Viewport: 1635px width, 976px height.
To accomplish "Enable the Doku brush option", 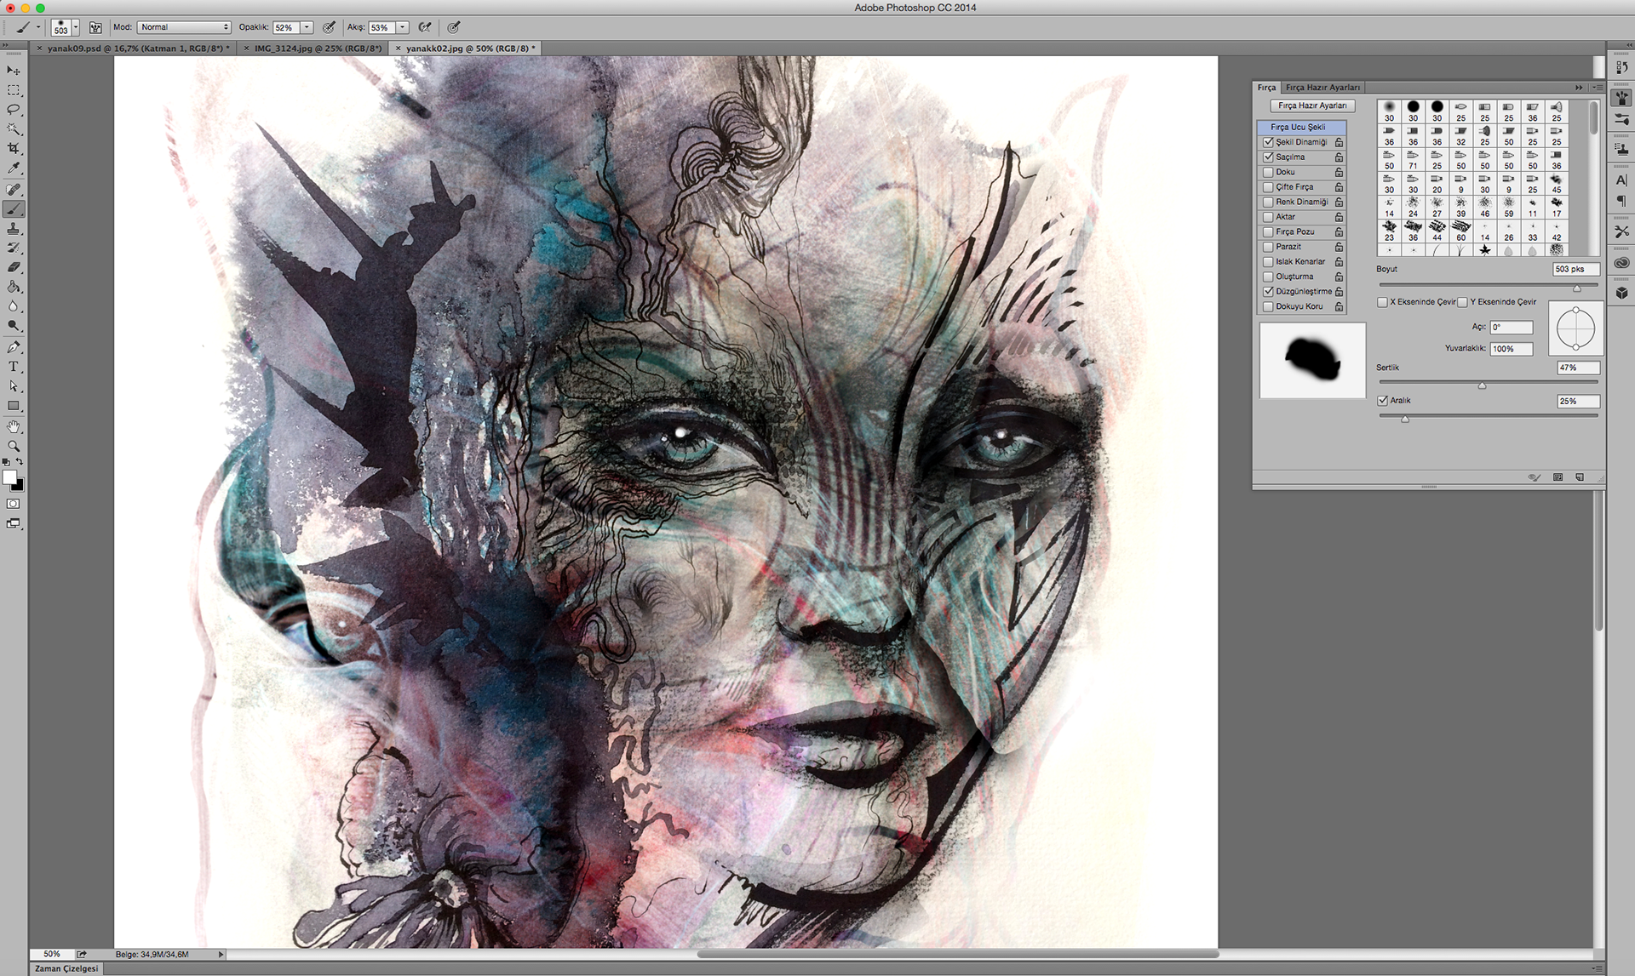I will point(1268,172).
